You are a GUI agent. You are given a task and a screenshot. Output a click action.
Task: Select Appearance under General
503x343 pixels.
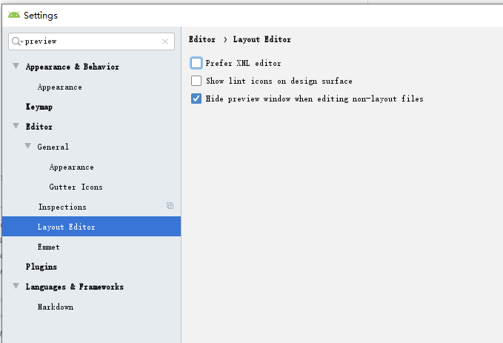tap(72, 167)
